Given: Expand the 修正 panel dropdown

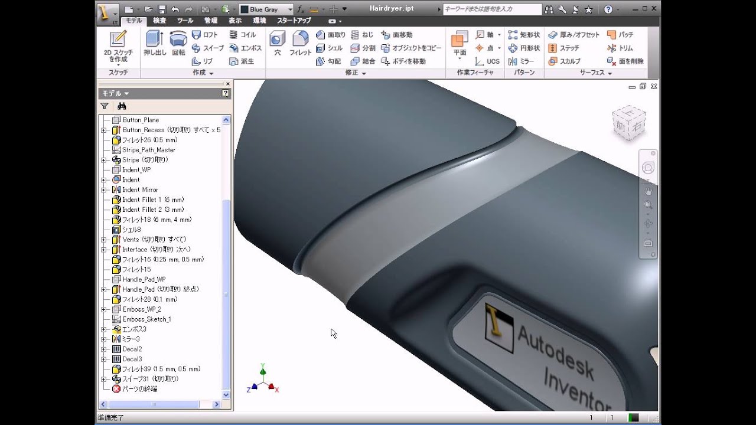Looking at the screenshot, I should (x=356, y=73).
